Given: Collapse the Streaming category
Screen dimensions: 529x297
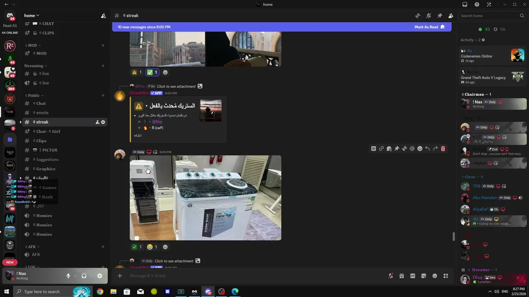Looking at the screenshot, I should [36, 66].
